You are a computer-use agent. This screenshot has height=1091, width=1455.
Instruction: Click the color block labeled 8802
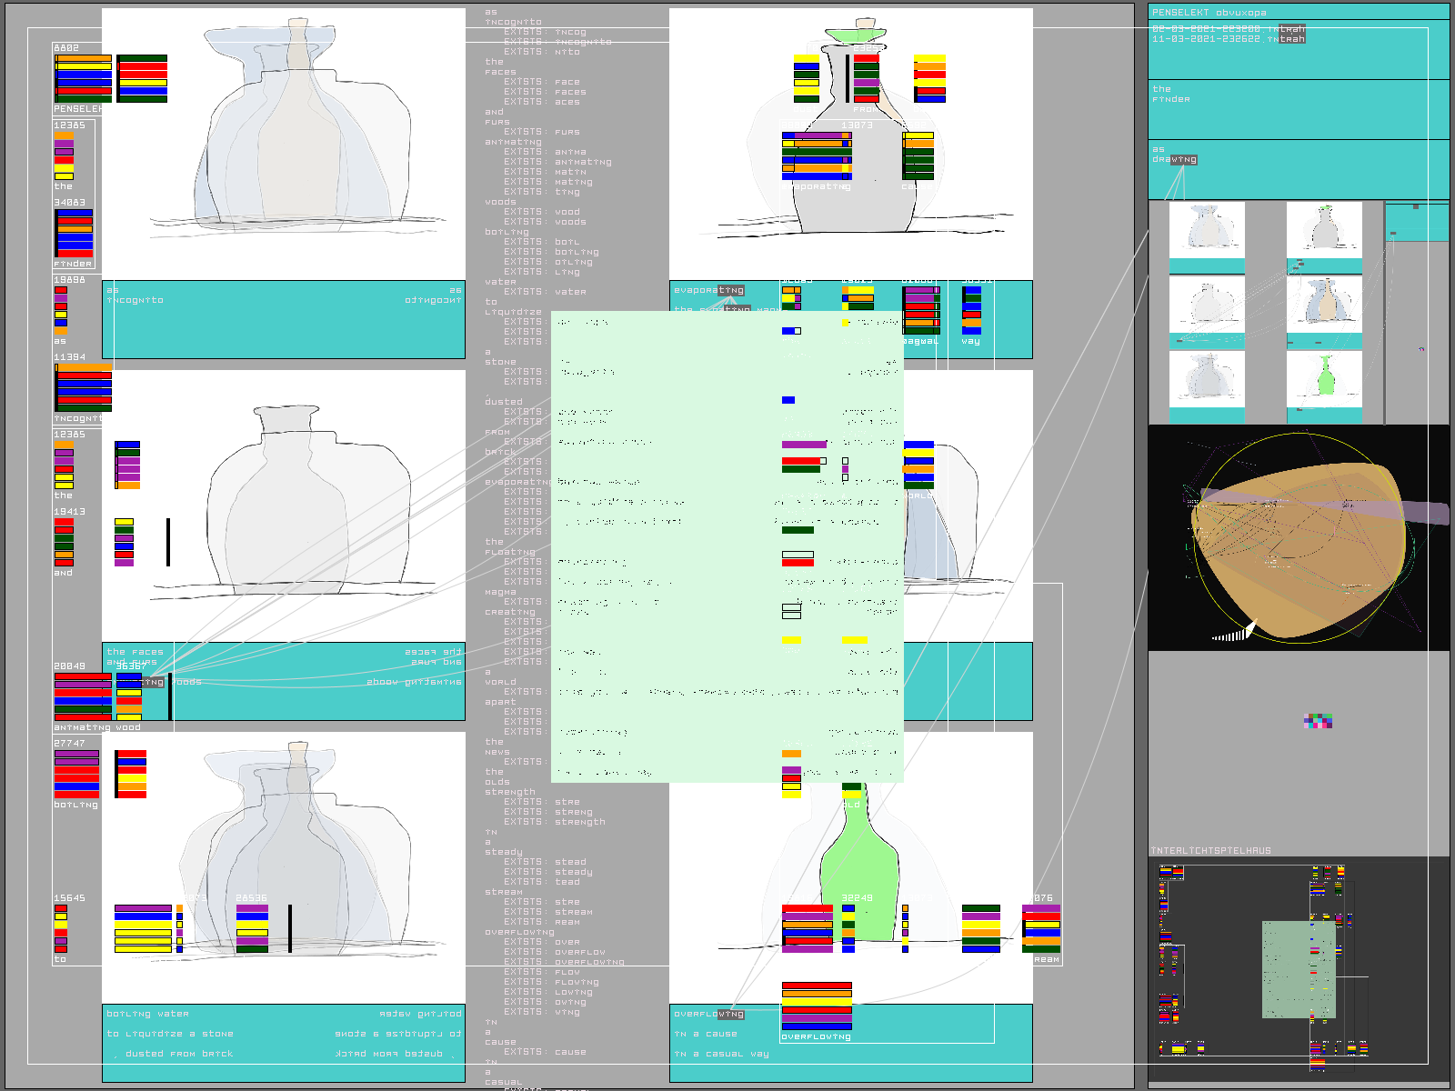[83, 77]
